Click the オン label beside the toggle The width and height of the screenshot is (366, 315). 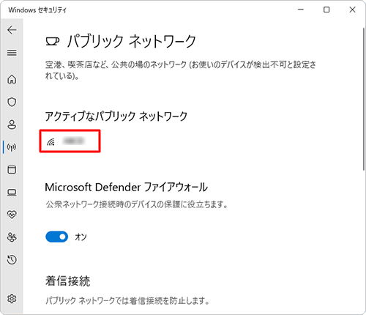point(81,237)
